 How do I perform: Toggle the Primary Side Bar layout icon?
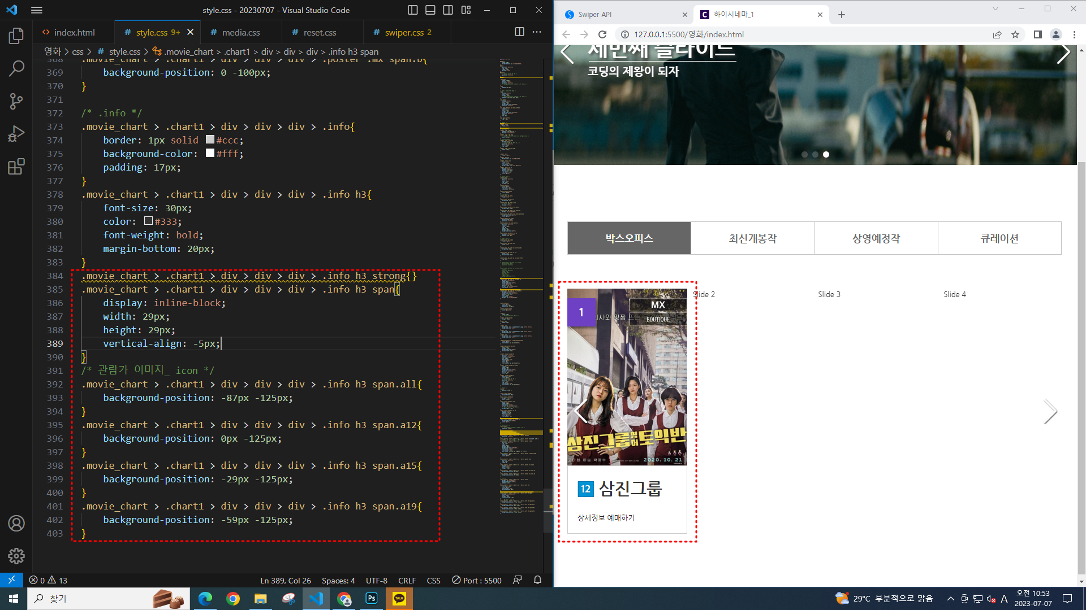click(413, 10)
